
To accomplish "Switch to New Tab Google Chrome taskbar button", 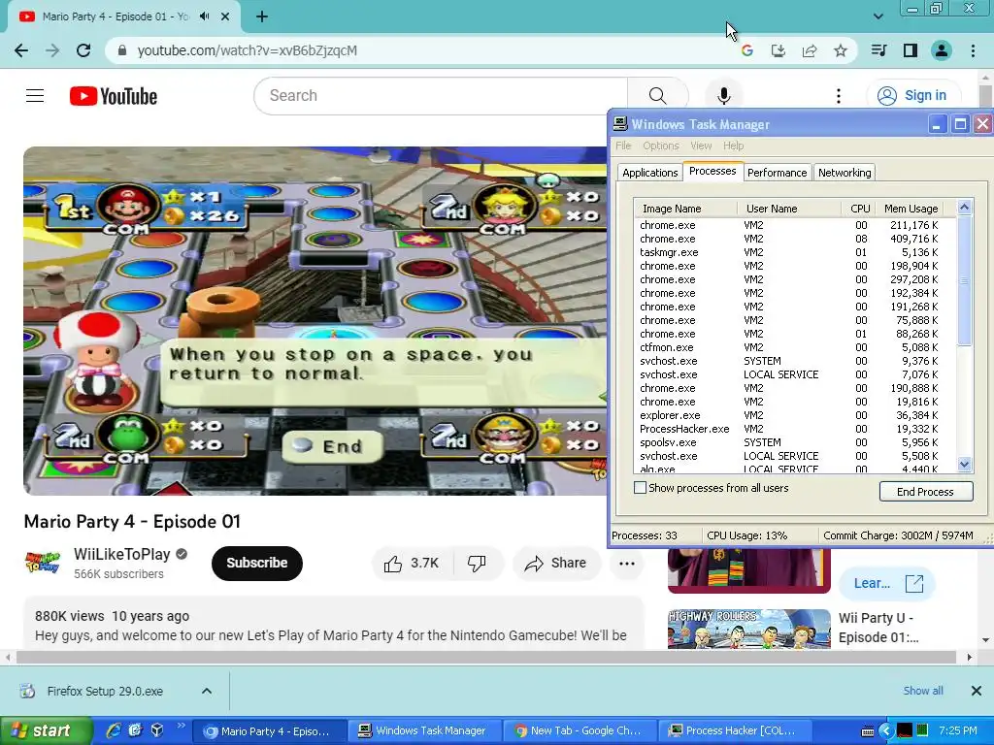I will [x=579, y=730].
